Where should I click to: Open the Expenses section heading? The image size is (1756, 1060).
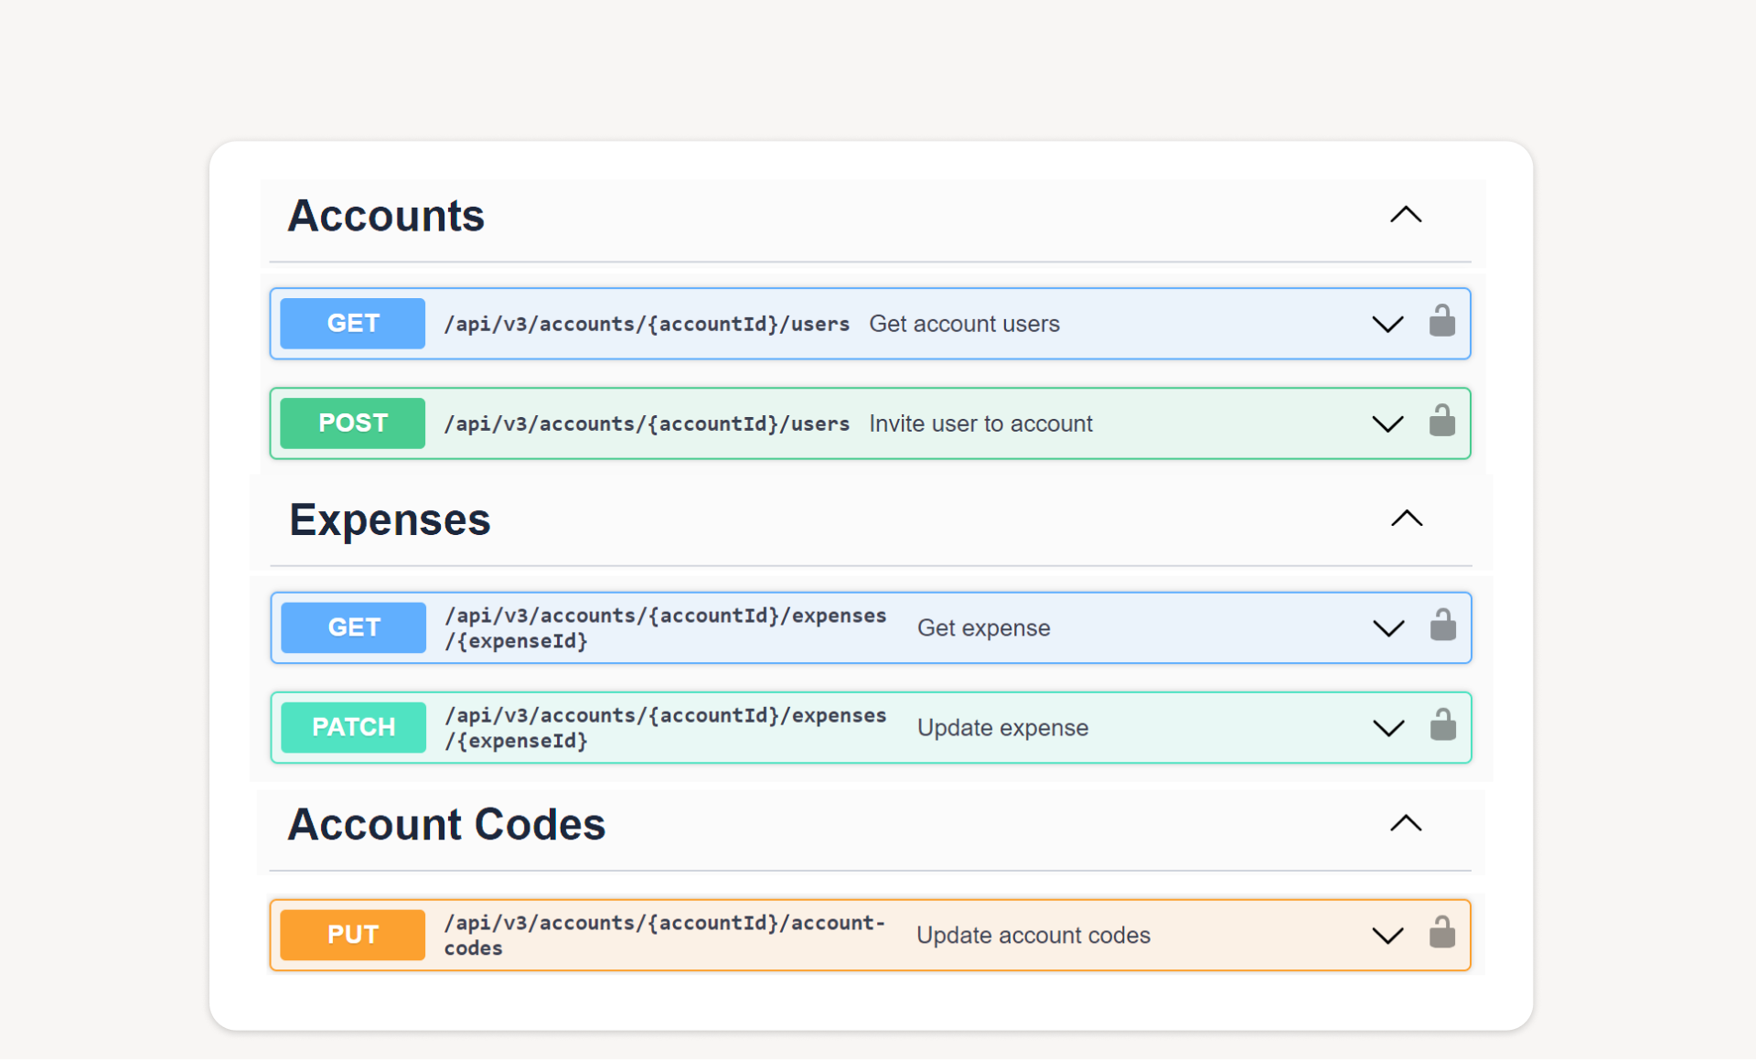[x=391, y=519]
